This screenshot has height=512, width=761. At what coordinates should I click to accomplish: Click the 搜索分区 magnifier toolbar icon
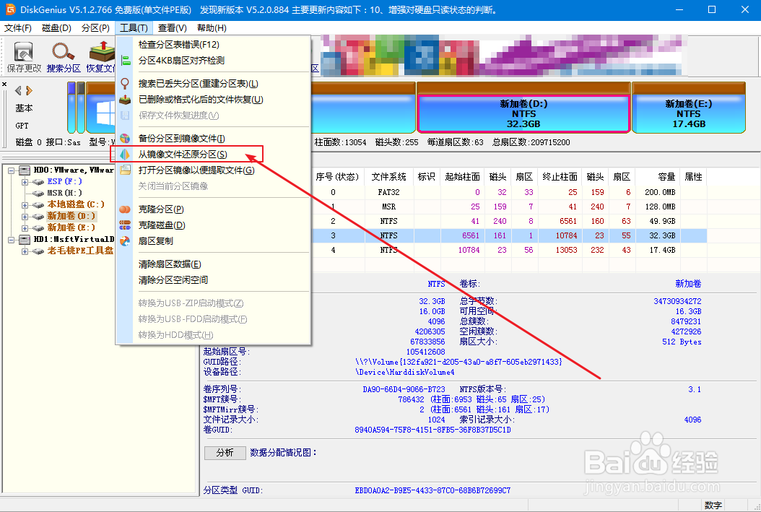tap(63, 52)
